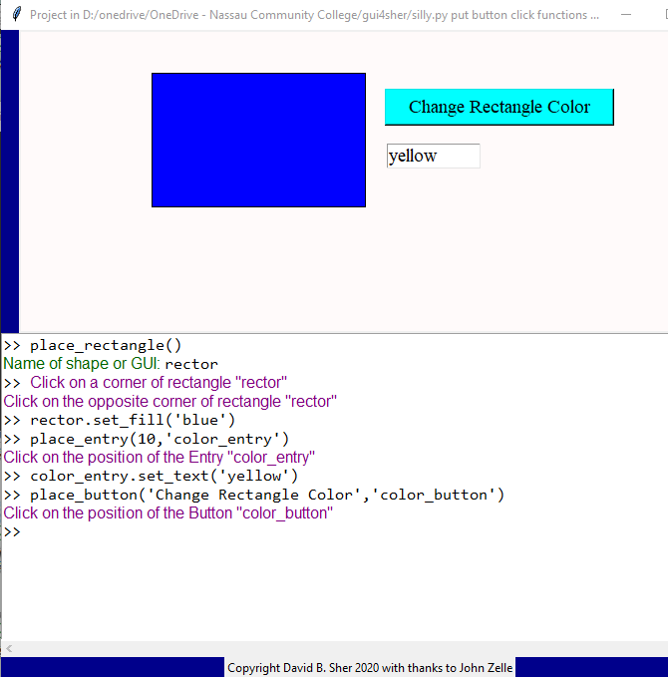
Task: Click the place_button command line
Action: pyautogui.click(x=266, y=495)
